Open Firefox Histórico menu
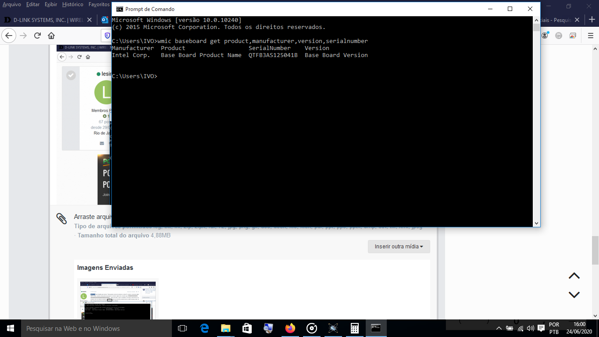The height and width of the screenshot is (337, 599). pyautogui.click(x=72, y=4)
